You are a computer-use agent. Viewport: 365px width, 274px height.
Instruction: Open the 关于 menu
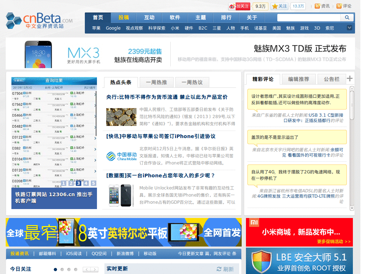(x=252, y=17)
